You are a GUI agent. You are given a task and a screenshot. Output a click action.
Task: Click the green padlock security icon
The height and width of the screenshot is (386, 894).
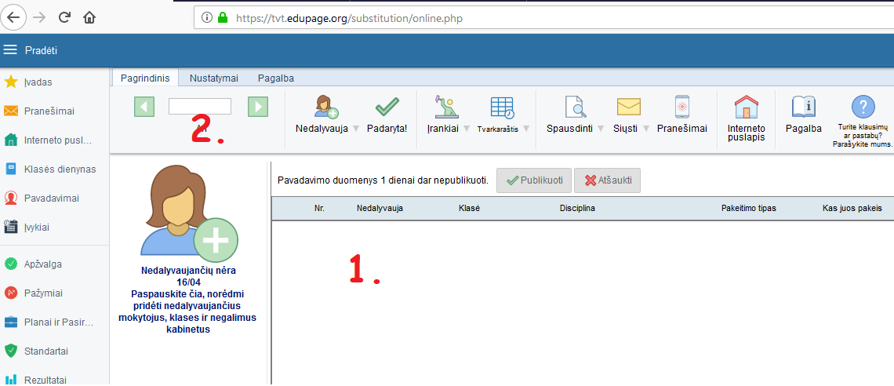pyautogui.click(x=223, y=18)
